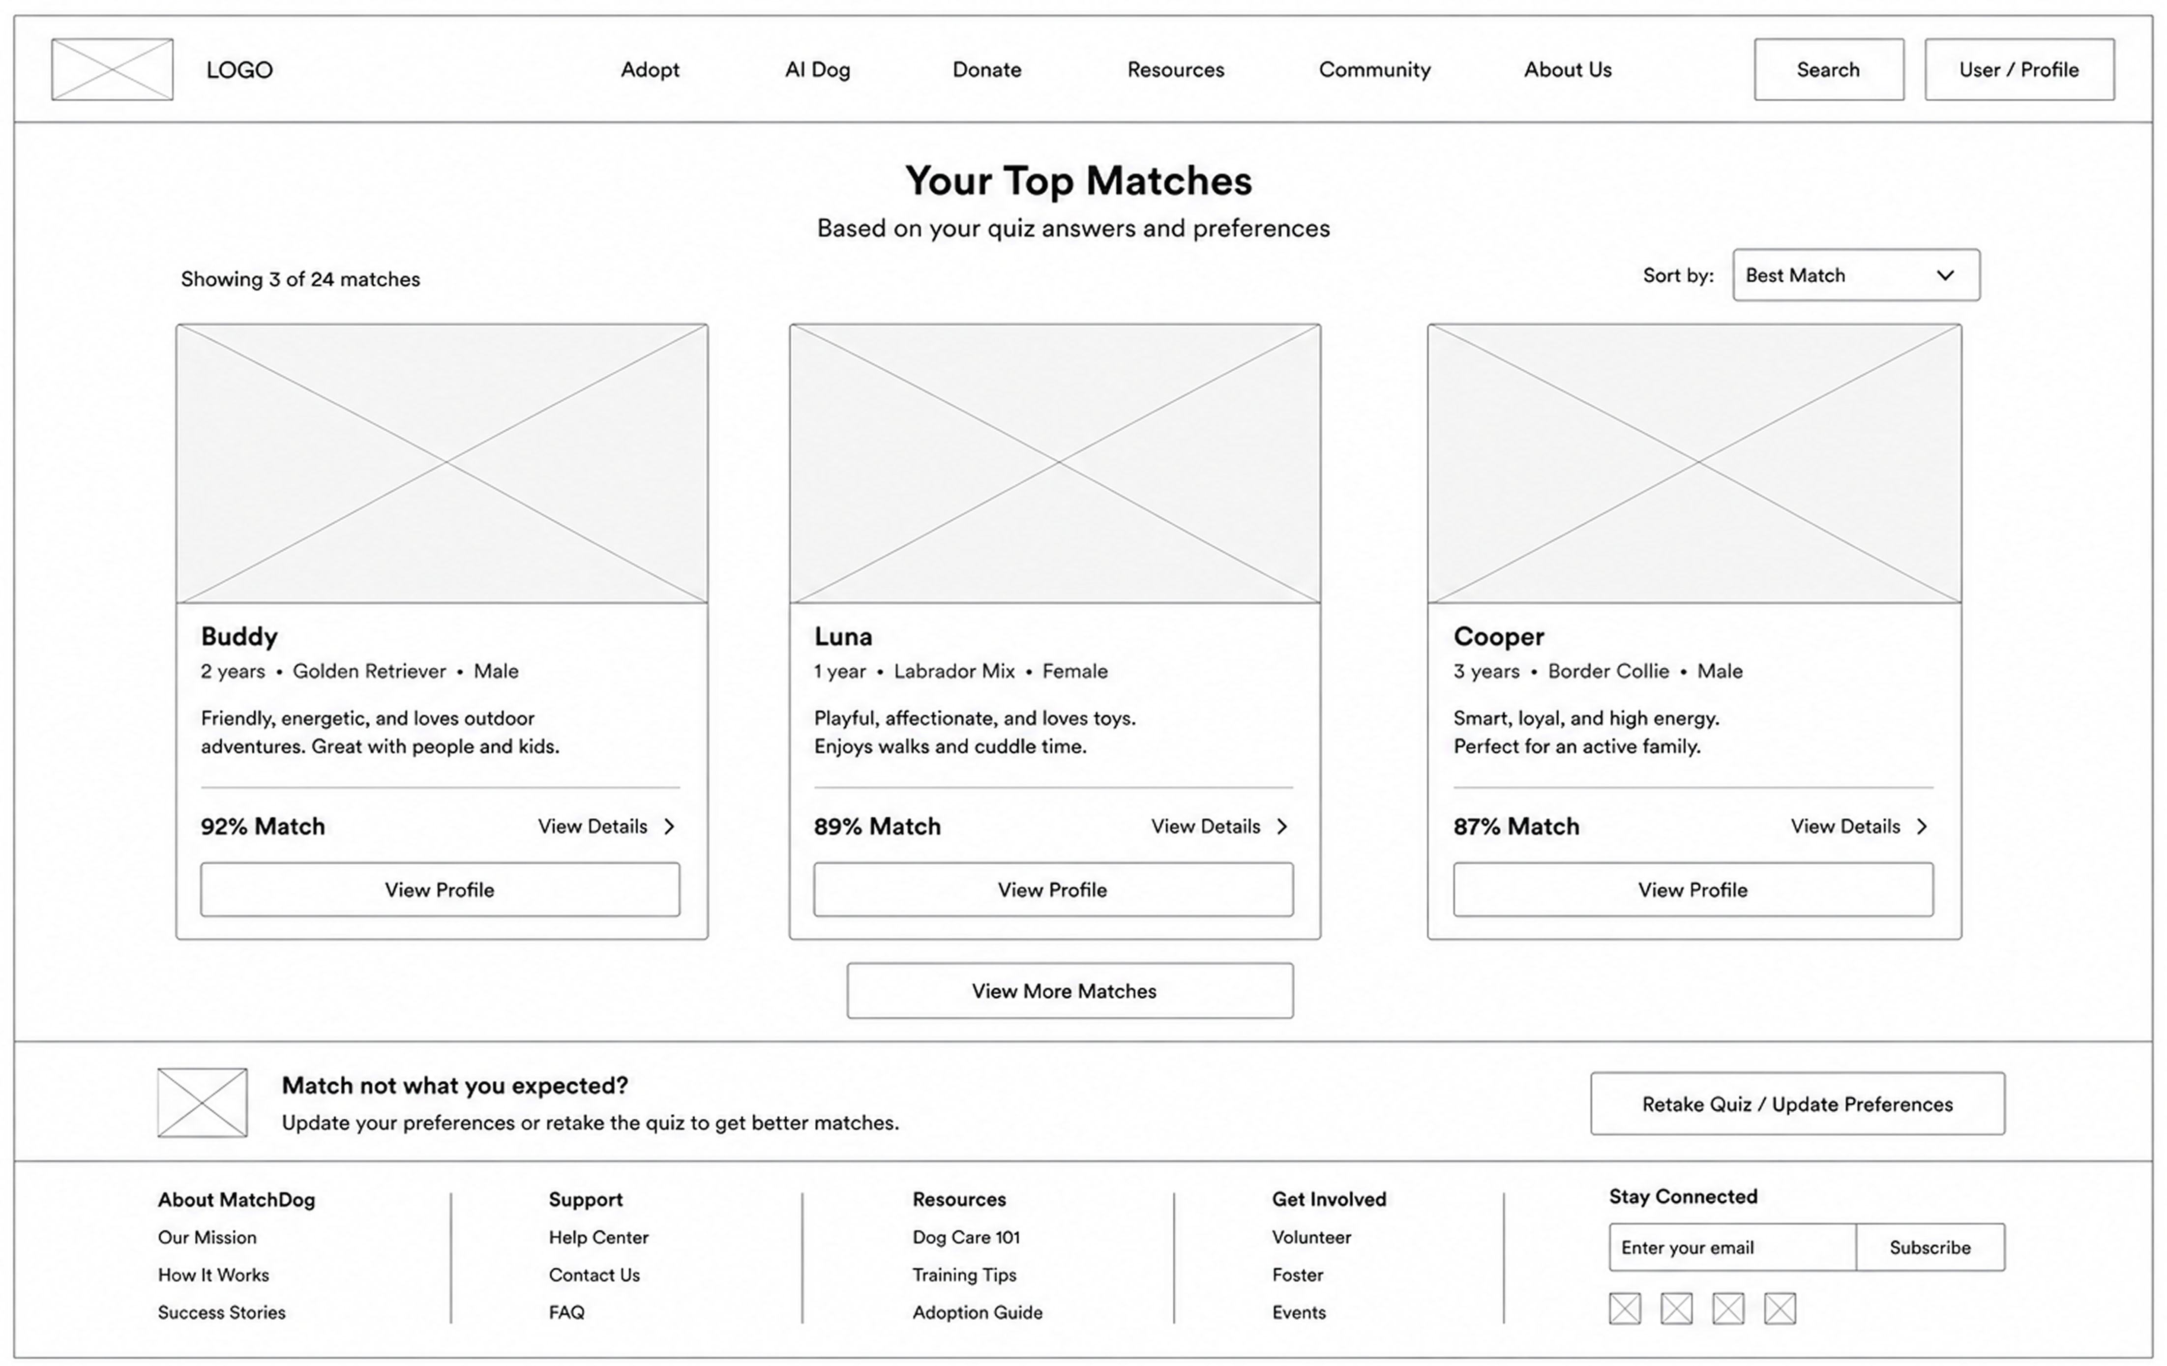Click the 87% Match score text
The height and width of the screenshot is (1366, 2167).
1516,826
